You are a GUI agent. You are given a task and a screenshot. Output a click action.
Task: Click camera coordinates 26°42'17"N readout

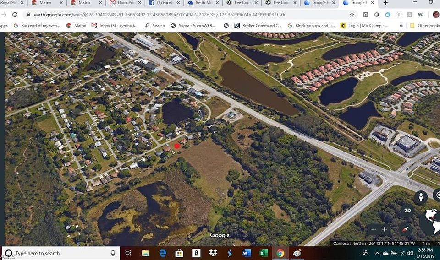(391, 243)
